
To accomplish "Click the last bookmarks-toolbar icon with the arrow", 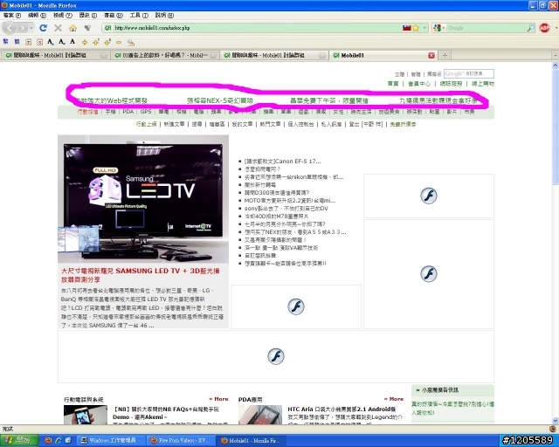I will point(131,43).
